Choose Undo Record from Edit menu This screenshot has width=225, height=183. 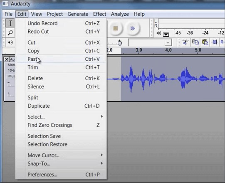coord(61,23)
